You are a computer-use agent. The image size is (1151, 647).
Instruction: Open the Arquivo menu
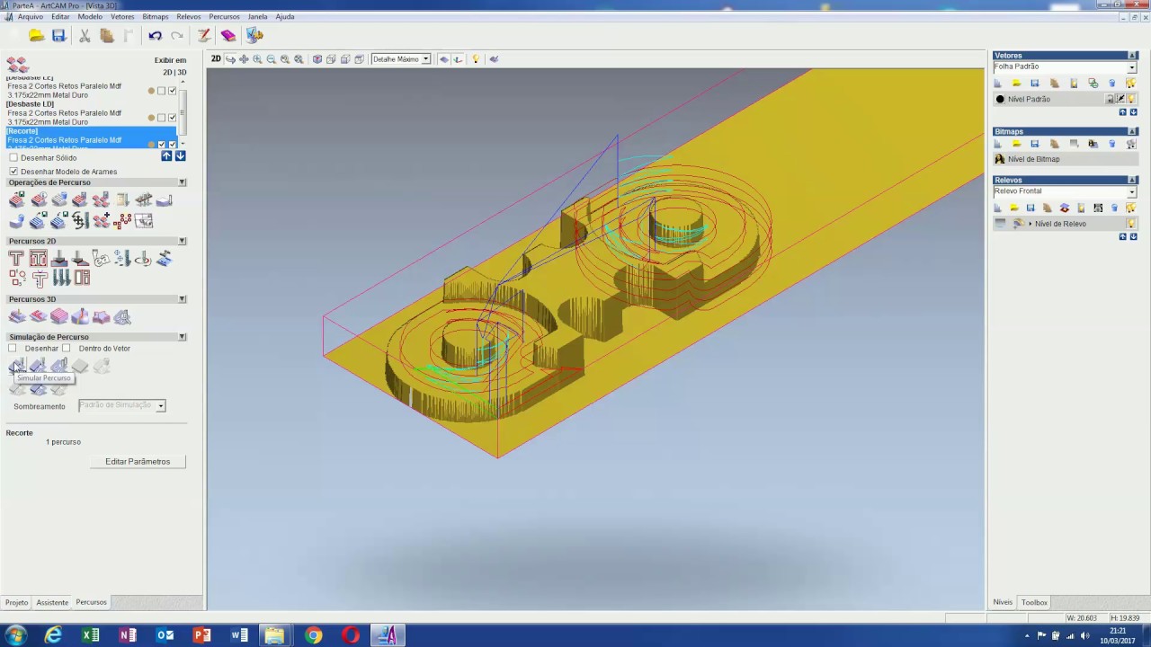point(30,17)
